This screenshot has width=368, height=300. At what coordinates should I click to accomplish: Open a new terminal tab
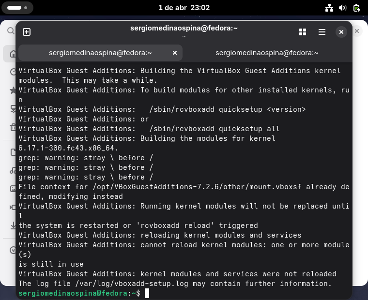(27, 32)
